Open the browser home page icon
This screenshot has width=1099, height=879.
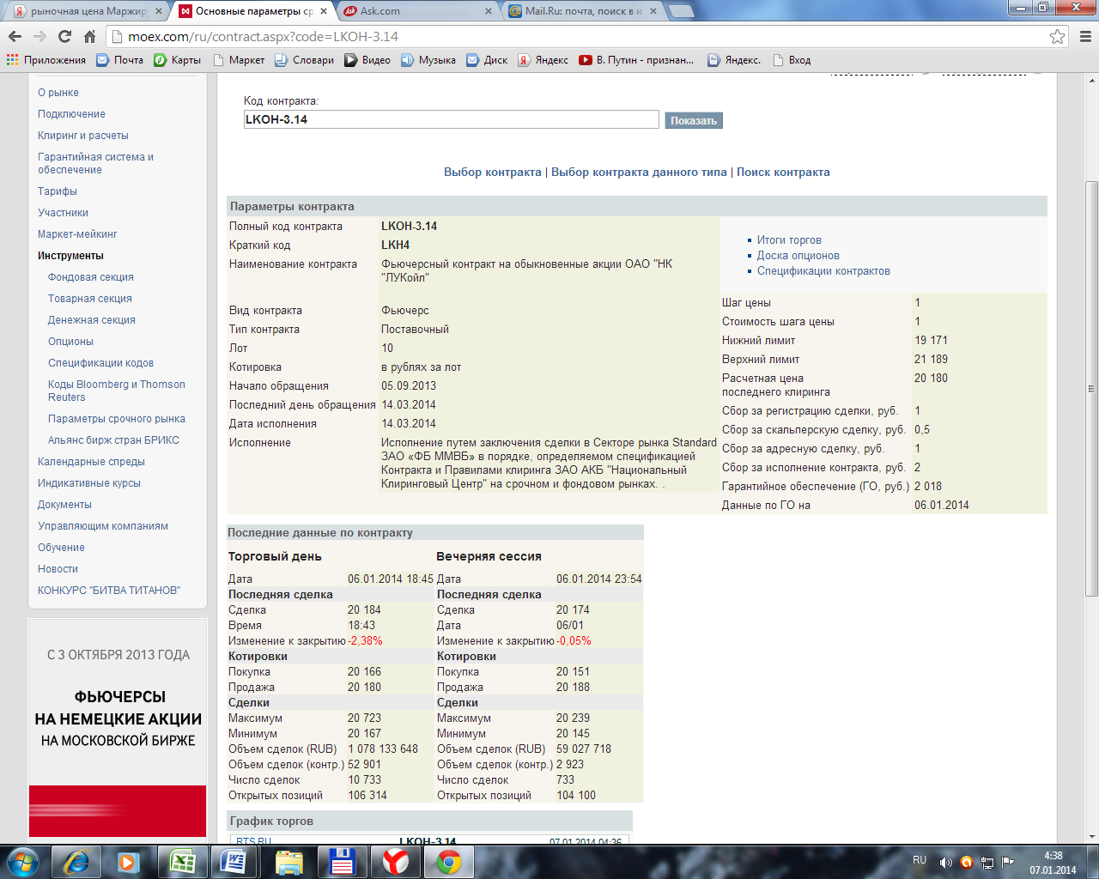click(89, 36)
